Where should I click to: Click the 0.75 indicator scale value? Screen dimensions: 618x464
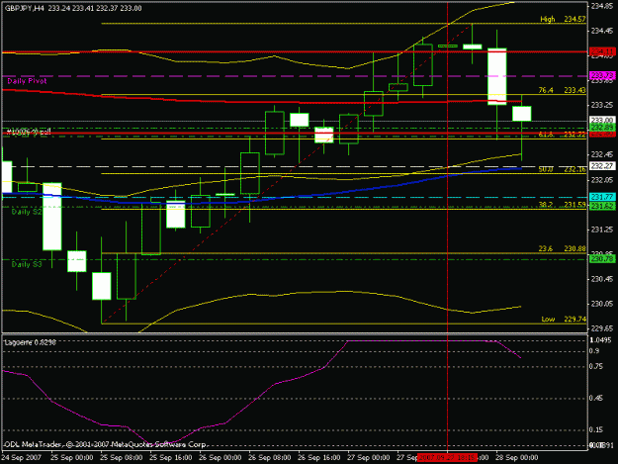pos(596,367)
